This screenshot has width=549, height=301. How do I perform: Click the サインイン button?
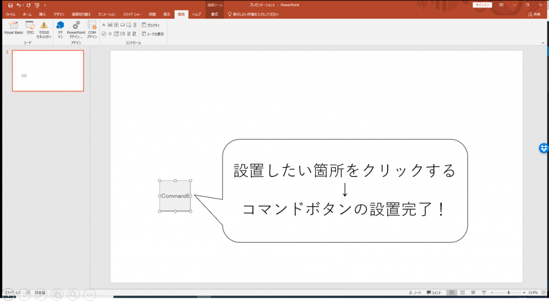(483, 5)
